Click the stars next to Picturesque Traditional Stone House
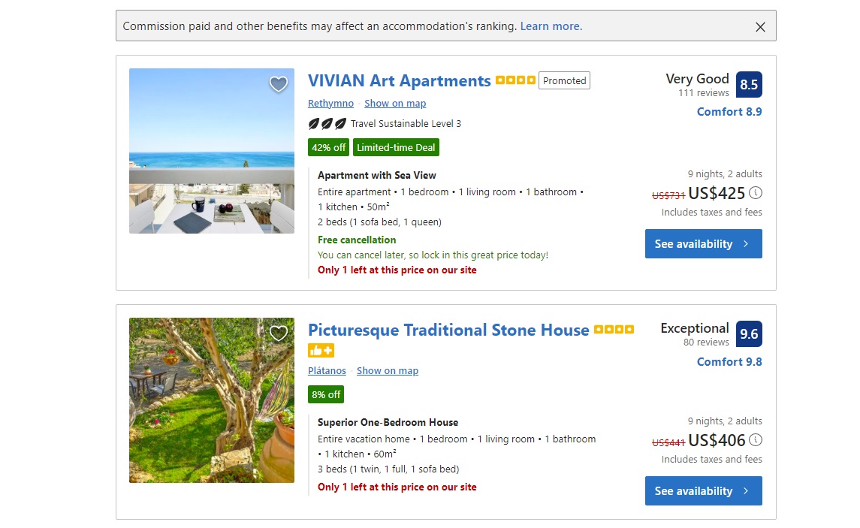 click(x=614, y=328)
